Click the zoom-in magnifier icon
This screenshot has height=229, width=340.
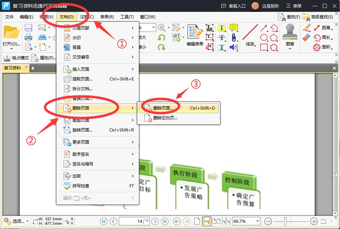pyautogui.click(x=161, y=27)
